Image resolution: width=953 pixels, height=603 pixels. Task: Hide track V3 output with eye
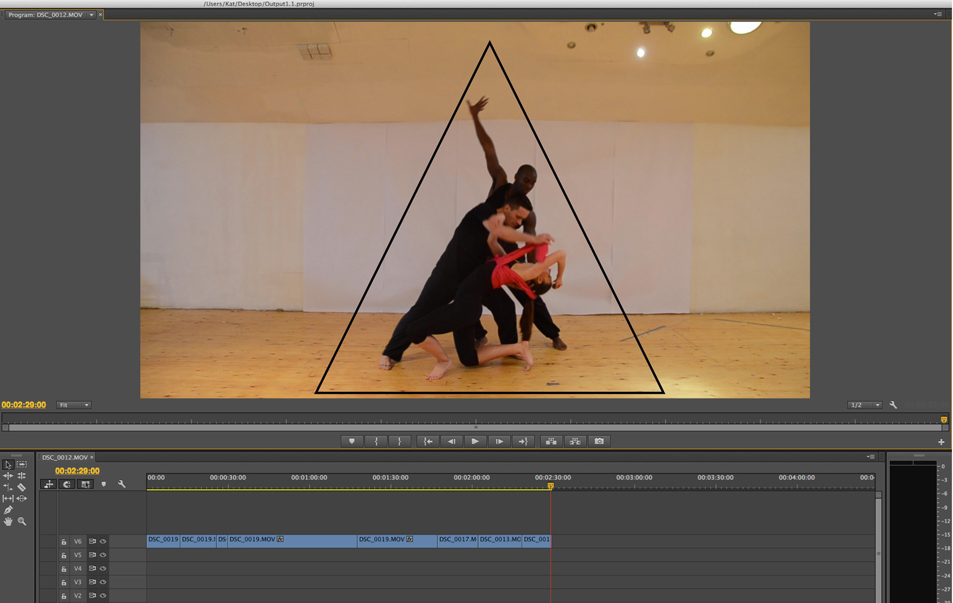point(103,582)
